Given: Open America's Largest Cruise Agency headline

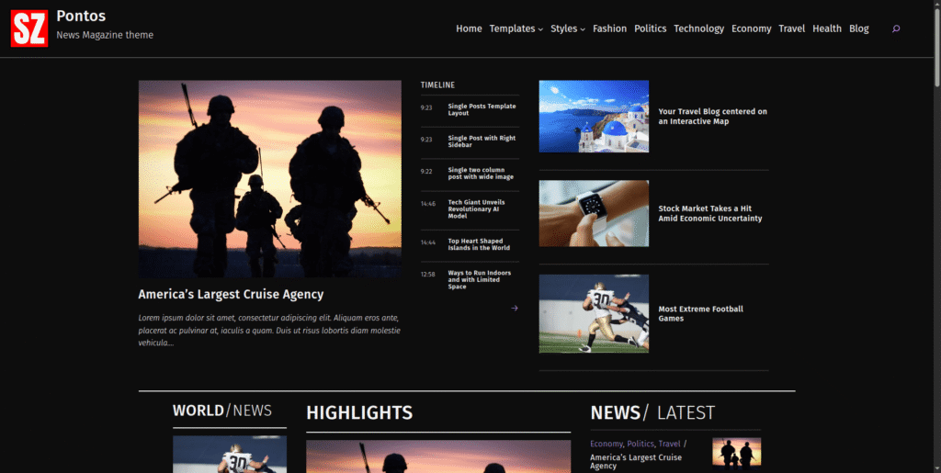Looking at the screenshot, I should (231, 295).
